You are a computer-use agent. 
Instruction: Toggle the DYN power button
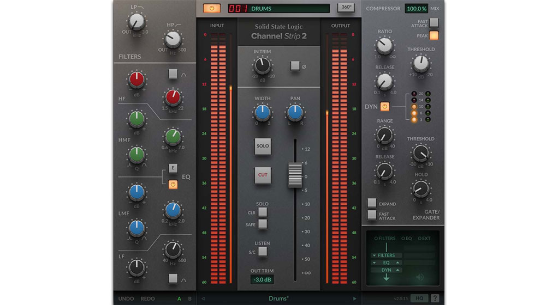click(x=385, y=107)
